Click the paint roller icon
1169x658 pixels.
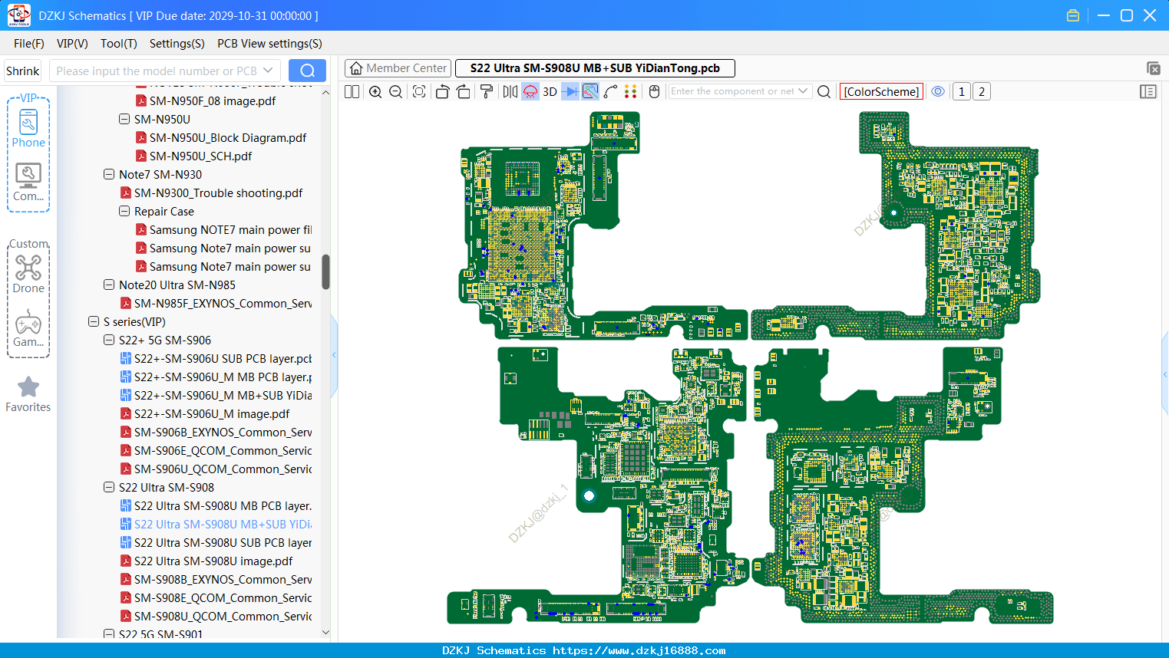(x=487, y=91)
